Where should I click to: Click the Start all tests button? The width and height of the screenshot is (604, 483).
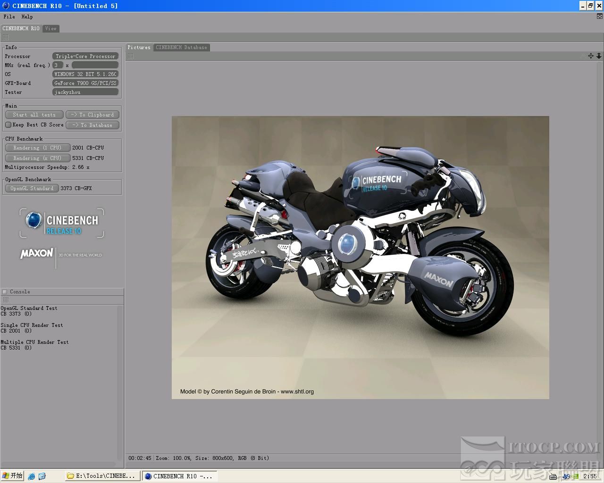click(x=34, y=115)
